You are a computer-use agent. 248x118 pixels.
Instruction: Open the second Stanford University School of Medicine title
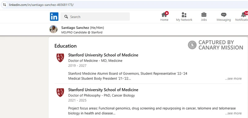103,90
